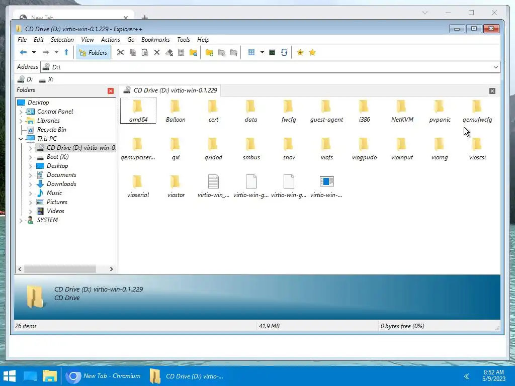
Task: Open the Search folder icon
Action: point(193,52)
